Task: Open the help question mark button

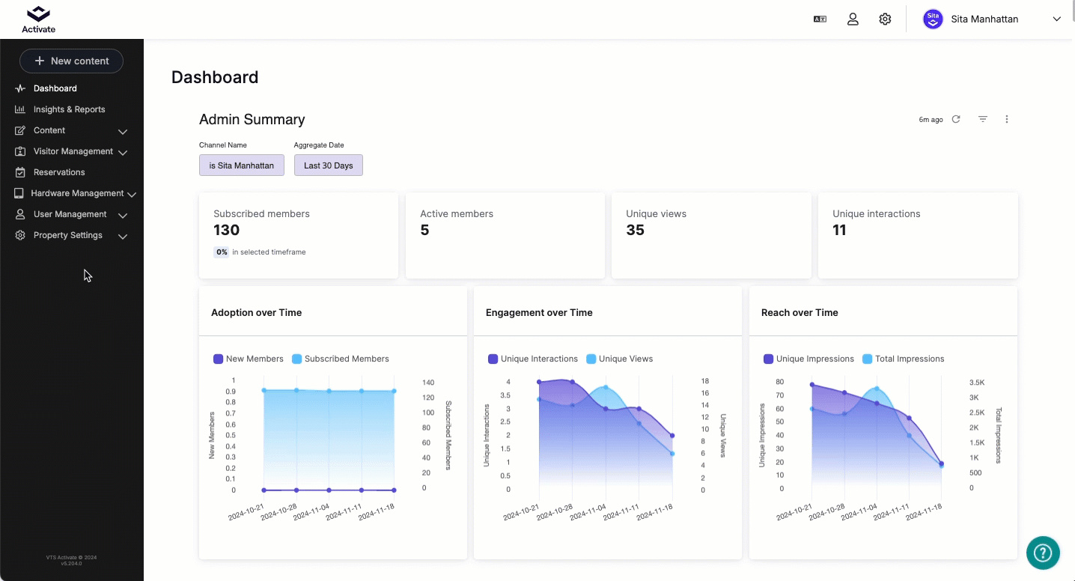Action: [1043, 553]
